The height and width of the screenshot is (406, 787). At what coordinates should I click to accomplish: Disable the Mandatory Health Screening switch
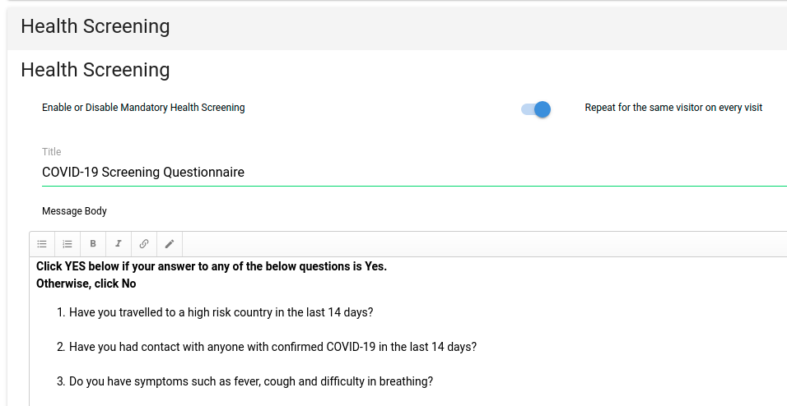(x=536, y=108)
